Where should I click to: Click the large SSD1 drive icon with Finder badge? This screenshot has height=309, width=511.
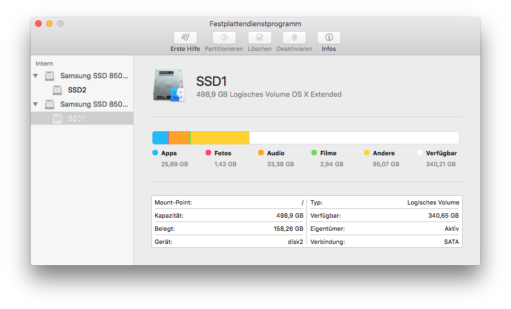[x=169, y=85]
